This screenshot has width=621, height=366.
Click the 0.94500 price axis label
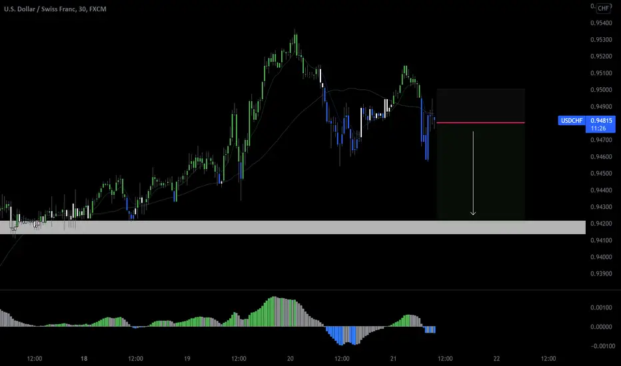click(x=601, y=173)
